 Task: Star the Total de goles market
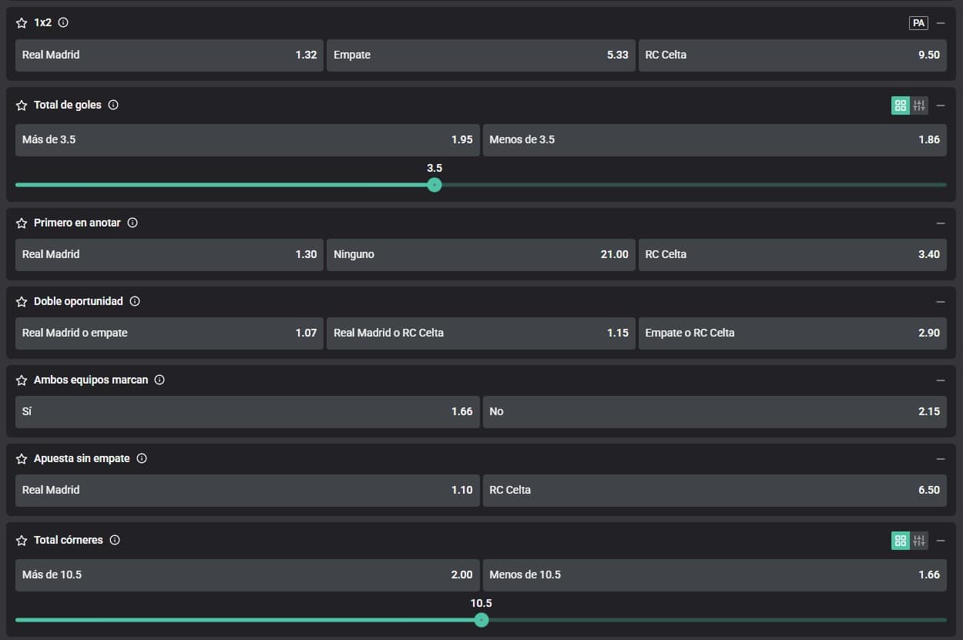tap(22, 106)
